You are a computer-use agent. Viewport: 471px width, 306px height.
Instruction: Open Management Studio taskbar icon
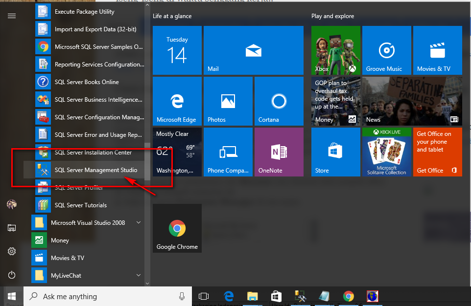coord(301,296)
